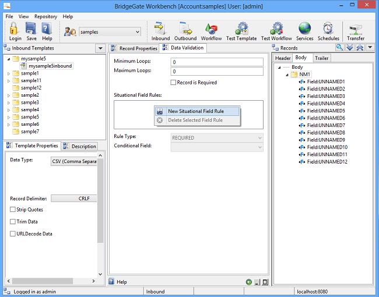The width and height of the screenshot is (379, 297).
Task: Click the Save floppy disk icon
Action: (31, 29)
